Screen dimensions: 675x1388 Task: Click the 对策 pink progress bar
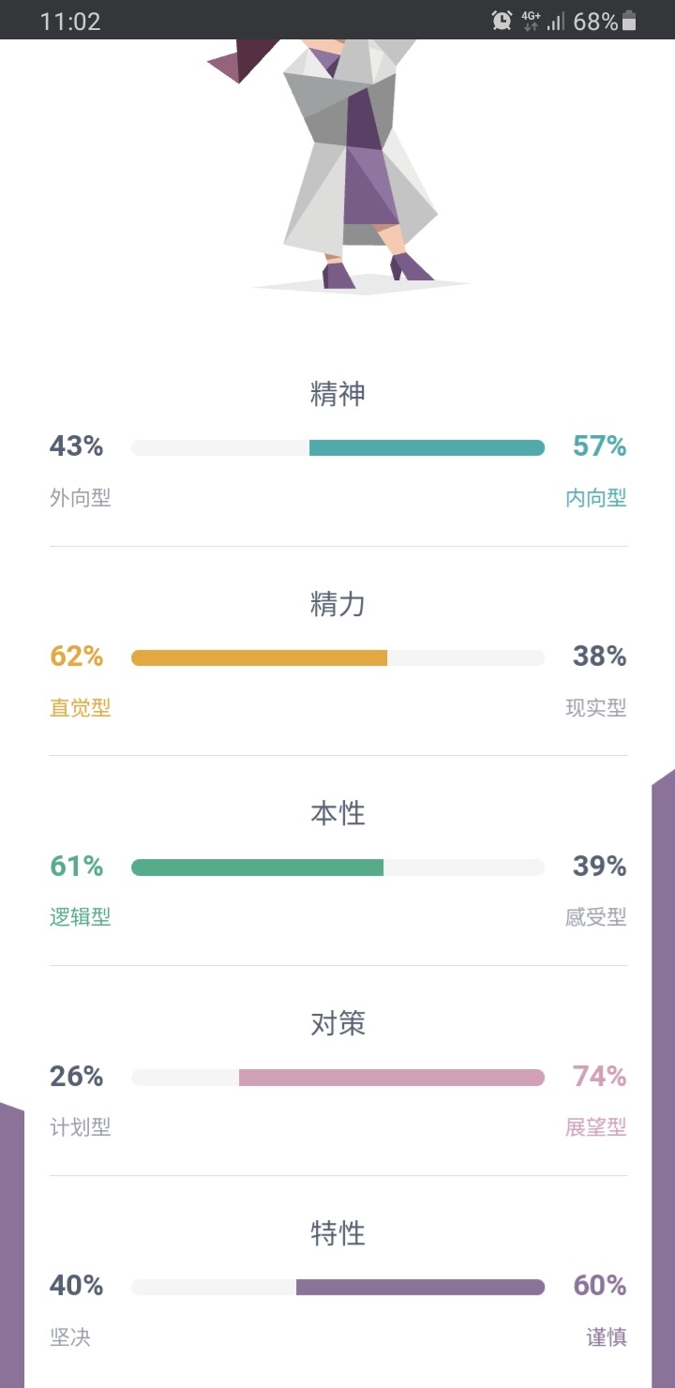pos(337,1078)
